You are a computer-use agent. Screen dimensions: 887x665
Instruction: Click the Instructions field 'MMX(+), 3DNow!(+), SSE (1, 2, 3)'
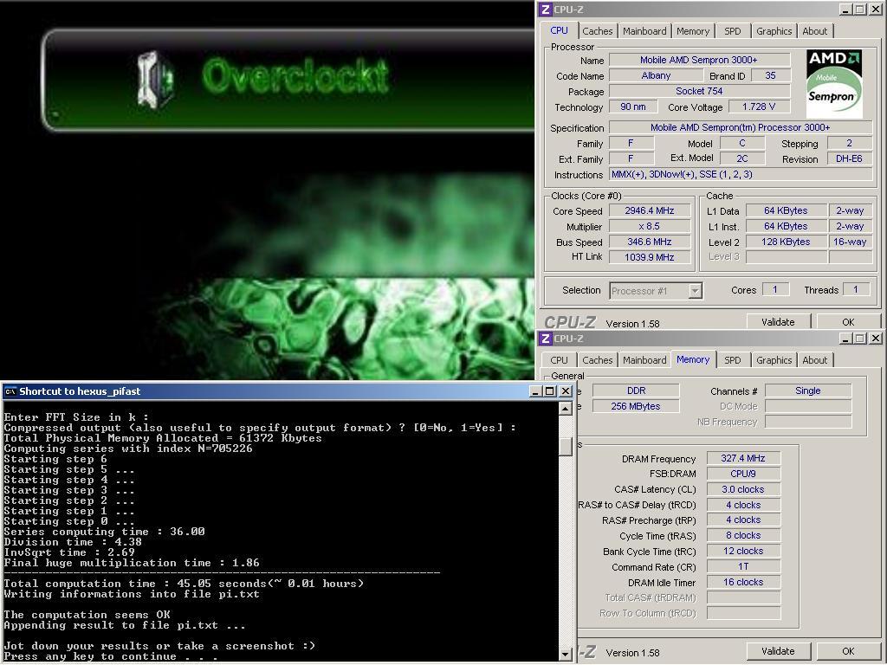[741, 175]
